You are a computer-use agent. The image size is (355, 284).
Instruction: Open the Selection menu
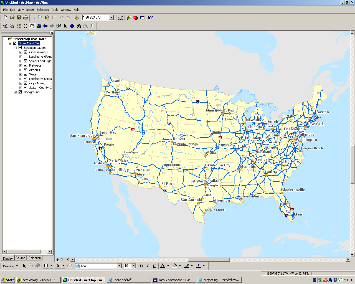[42, 10]
